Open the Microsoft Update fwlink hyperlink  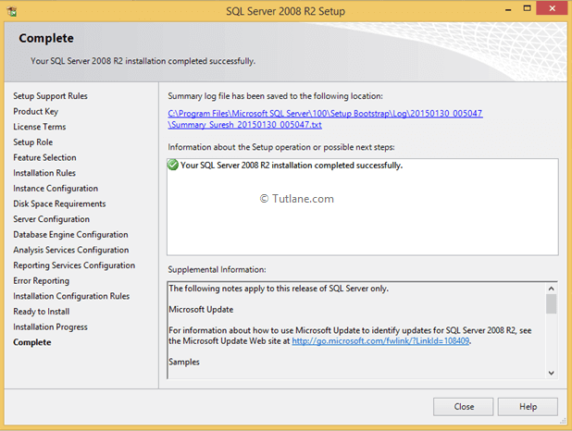pos(380,341)
